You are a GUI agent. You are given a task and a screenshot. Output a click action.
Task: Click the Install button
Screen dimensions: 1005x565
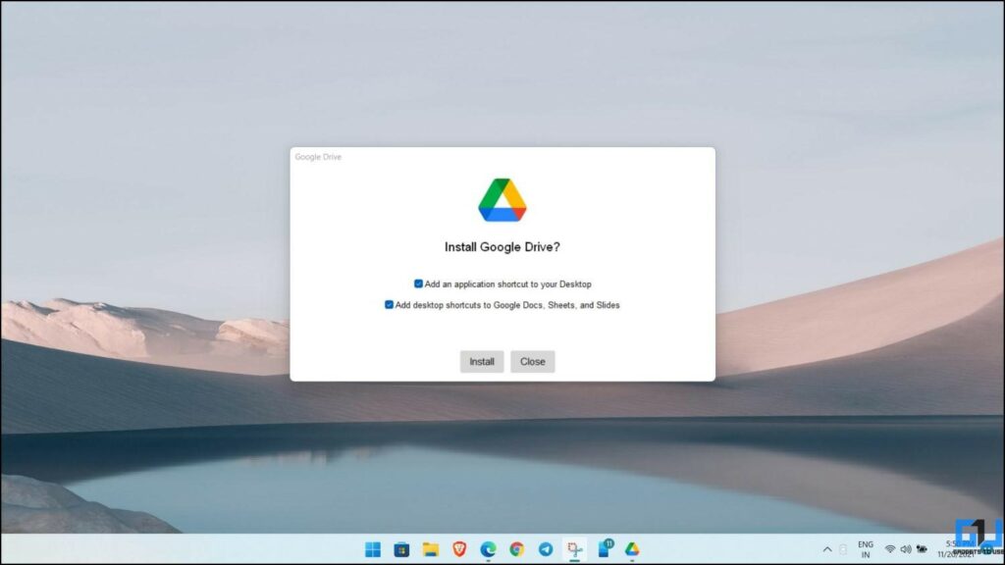pos(482,361)
